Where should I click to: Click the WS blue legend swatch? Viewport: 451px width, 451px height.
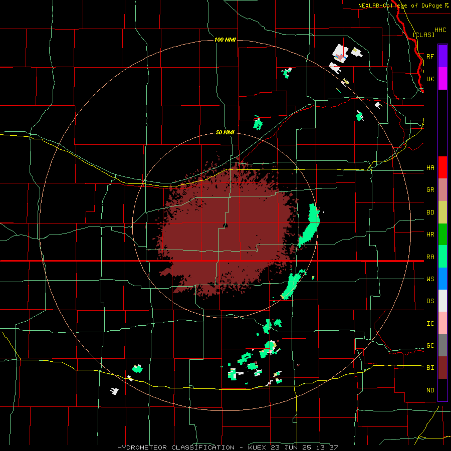[x=442, y=279]
